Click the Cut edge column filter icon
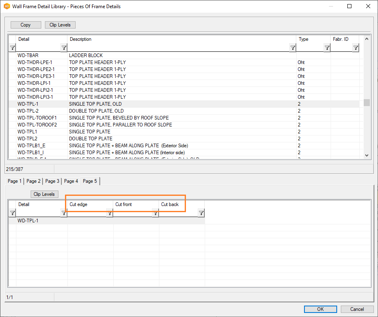The image size is (378, 317). pyautogui.click(x=110, y=213)
